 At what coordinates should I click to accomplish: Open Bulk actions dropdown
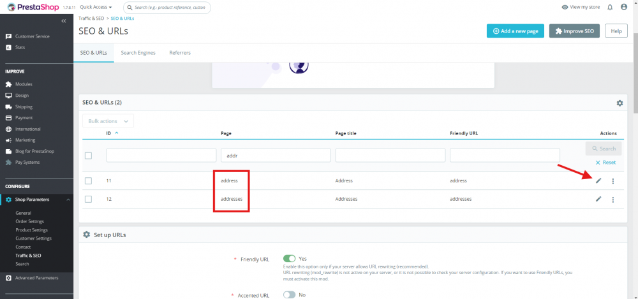point(108,121)
